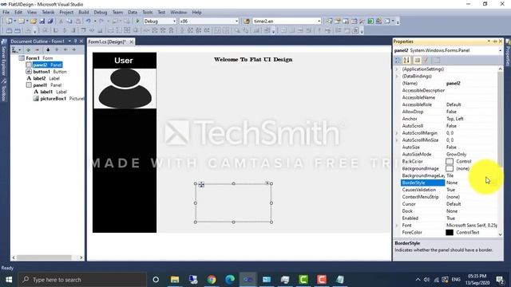This screenshot has width=511, height=287.
Task: Click the Dock property row
Action: click(449, 211)
